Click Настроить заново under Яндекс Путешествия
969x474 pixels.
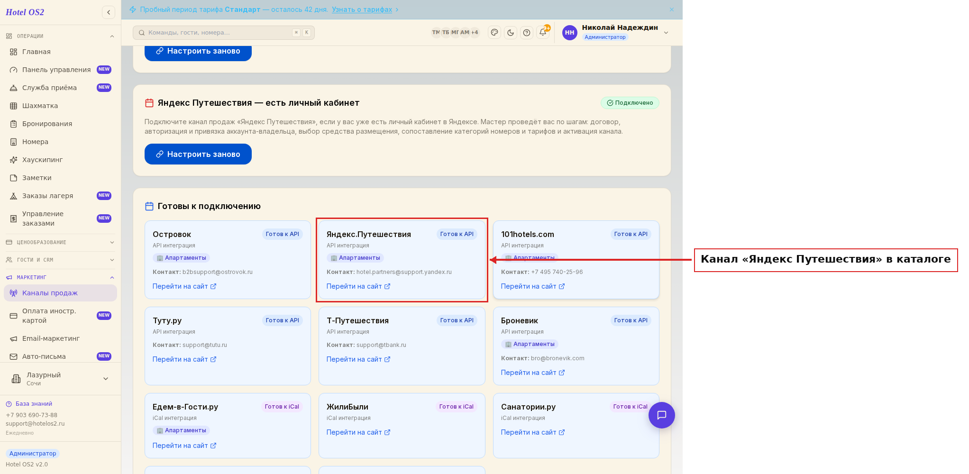coord(198,154)
